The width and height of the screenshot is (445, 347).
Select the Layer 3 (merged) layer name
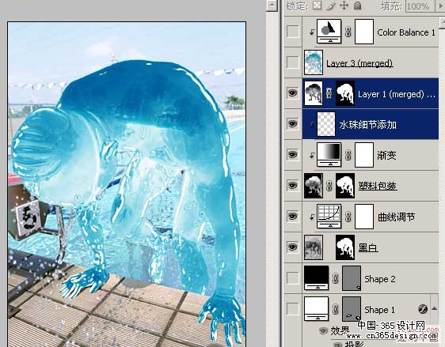(x=359, y=63)
